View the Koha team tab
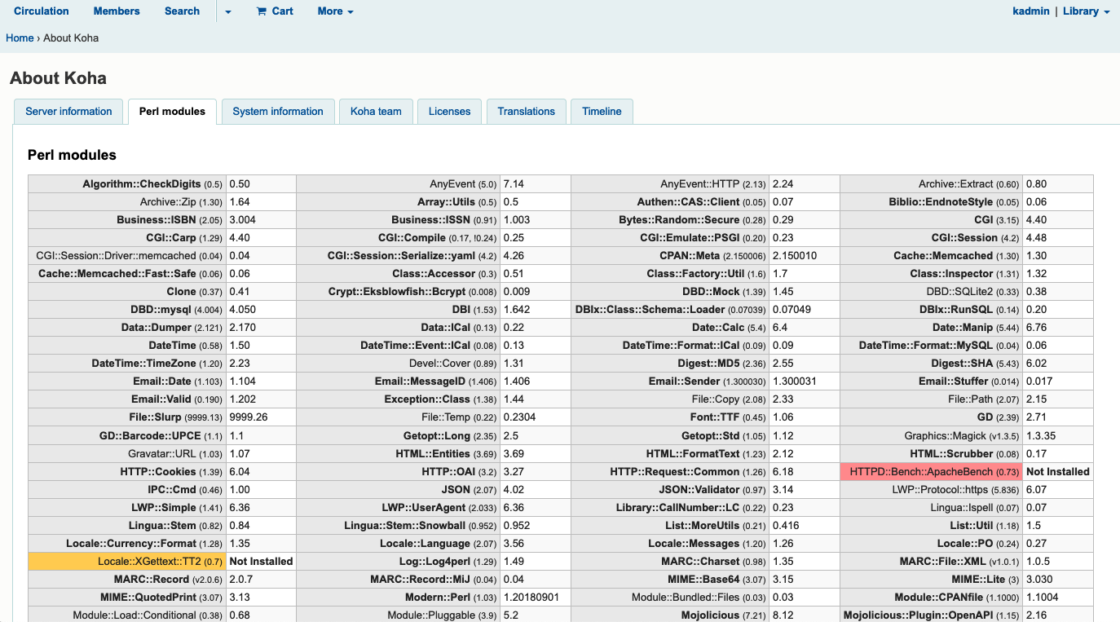The width and height of the screenshot is (1120, 622). click(x=376, y=112)
